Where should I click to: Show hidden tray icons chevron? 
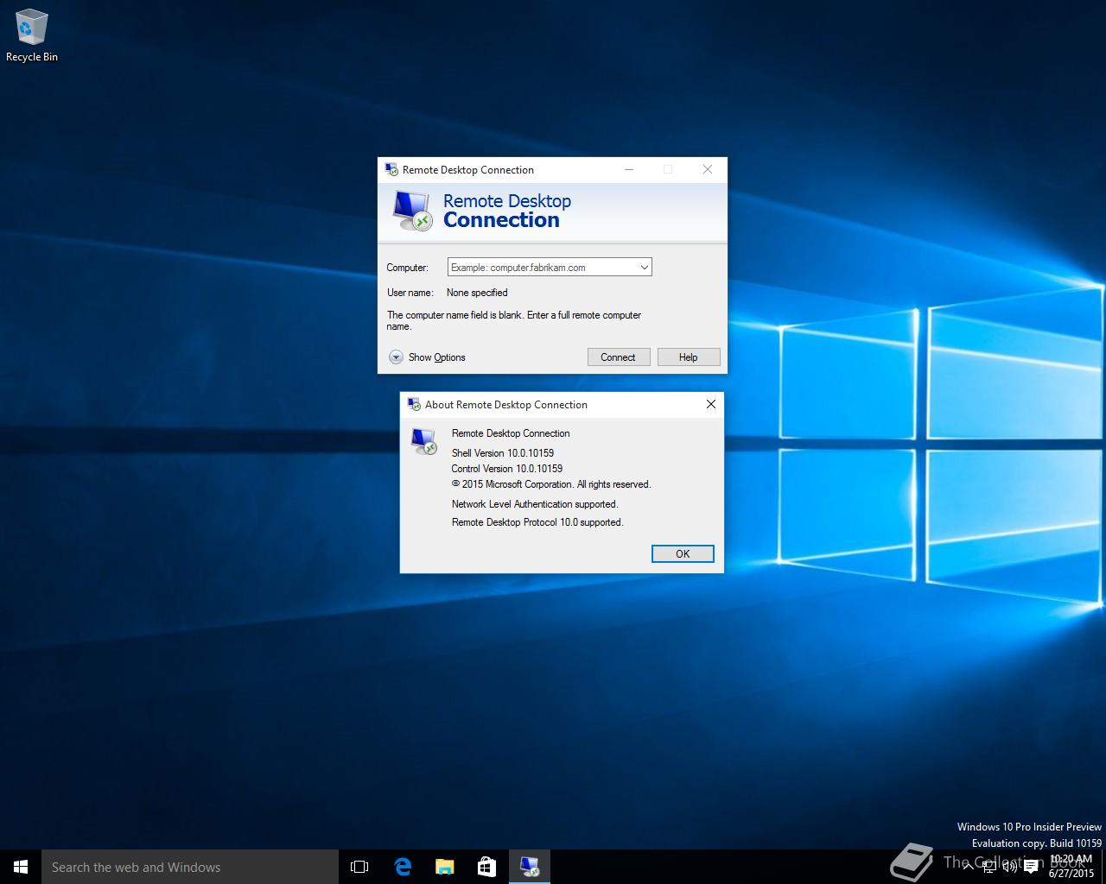pos(968,867)
